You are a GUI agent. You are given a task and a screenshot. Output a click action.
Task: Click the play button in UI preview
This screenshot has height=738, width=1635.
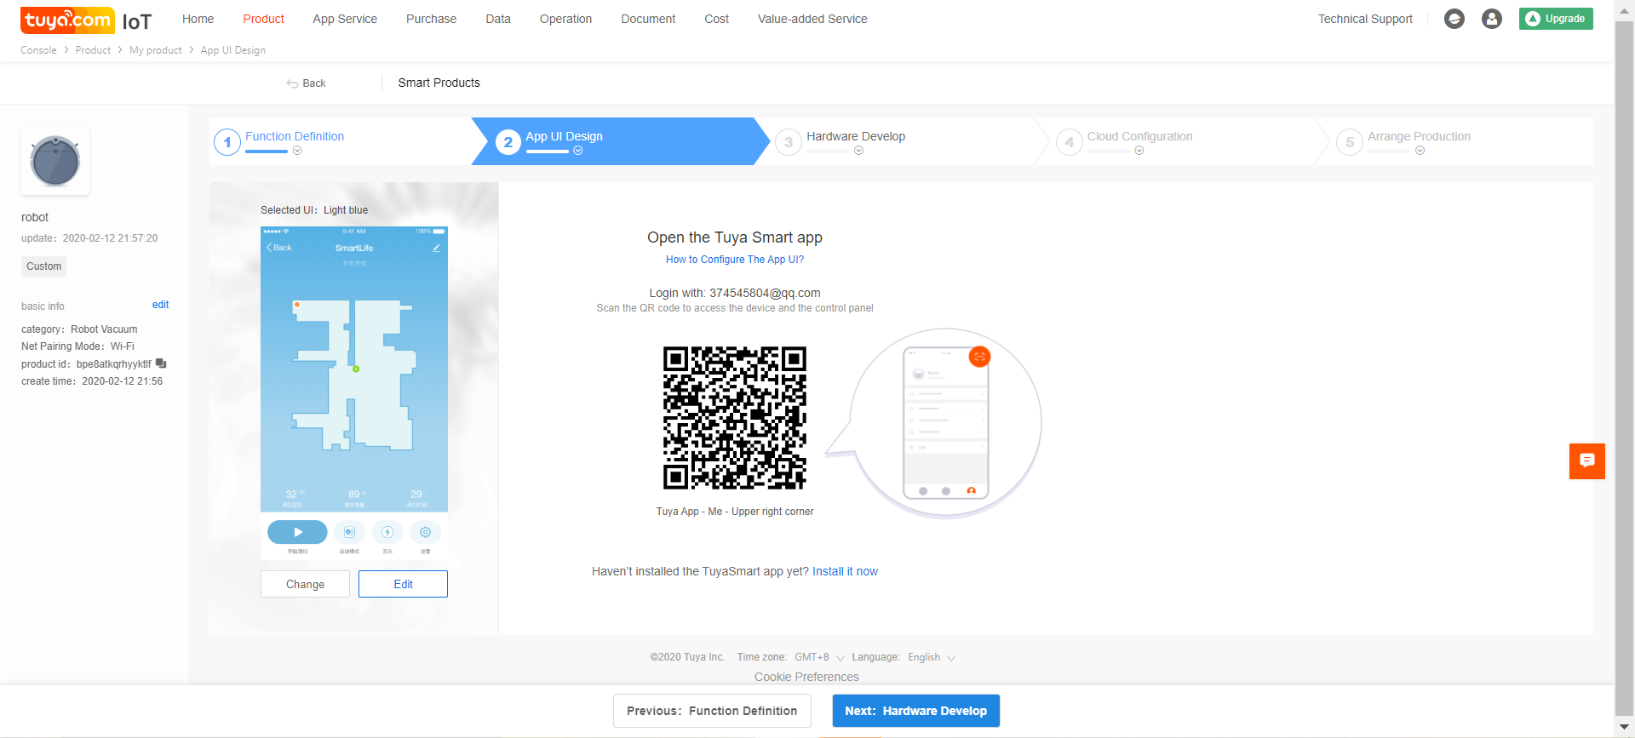[297, 532]
